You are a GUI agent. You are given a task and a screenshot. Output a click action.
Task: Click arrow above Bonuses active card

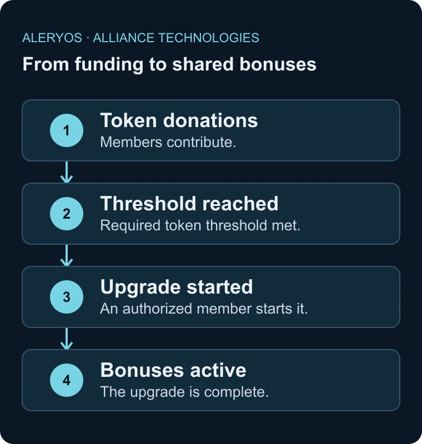pos(67,339)
